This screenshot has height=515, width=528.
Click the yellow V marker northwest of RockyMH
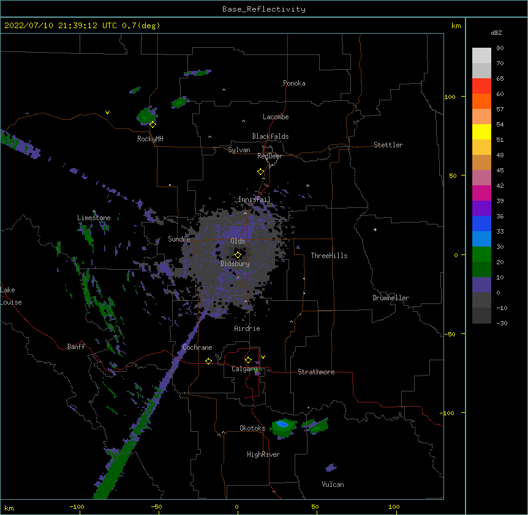[x=107, y=113]
